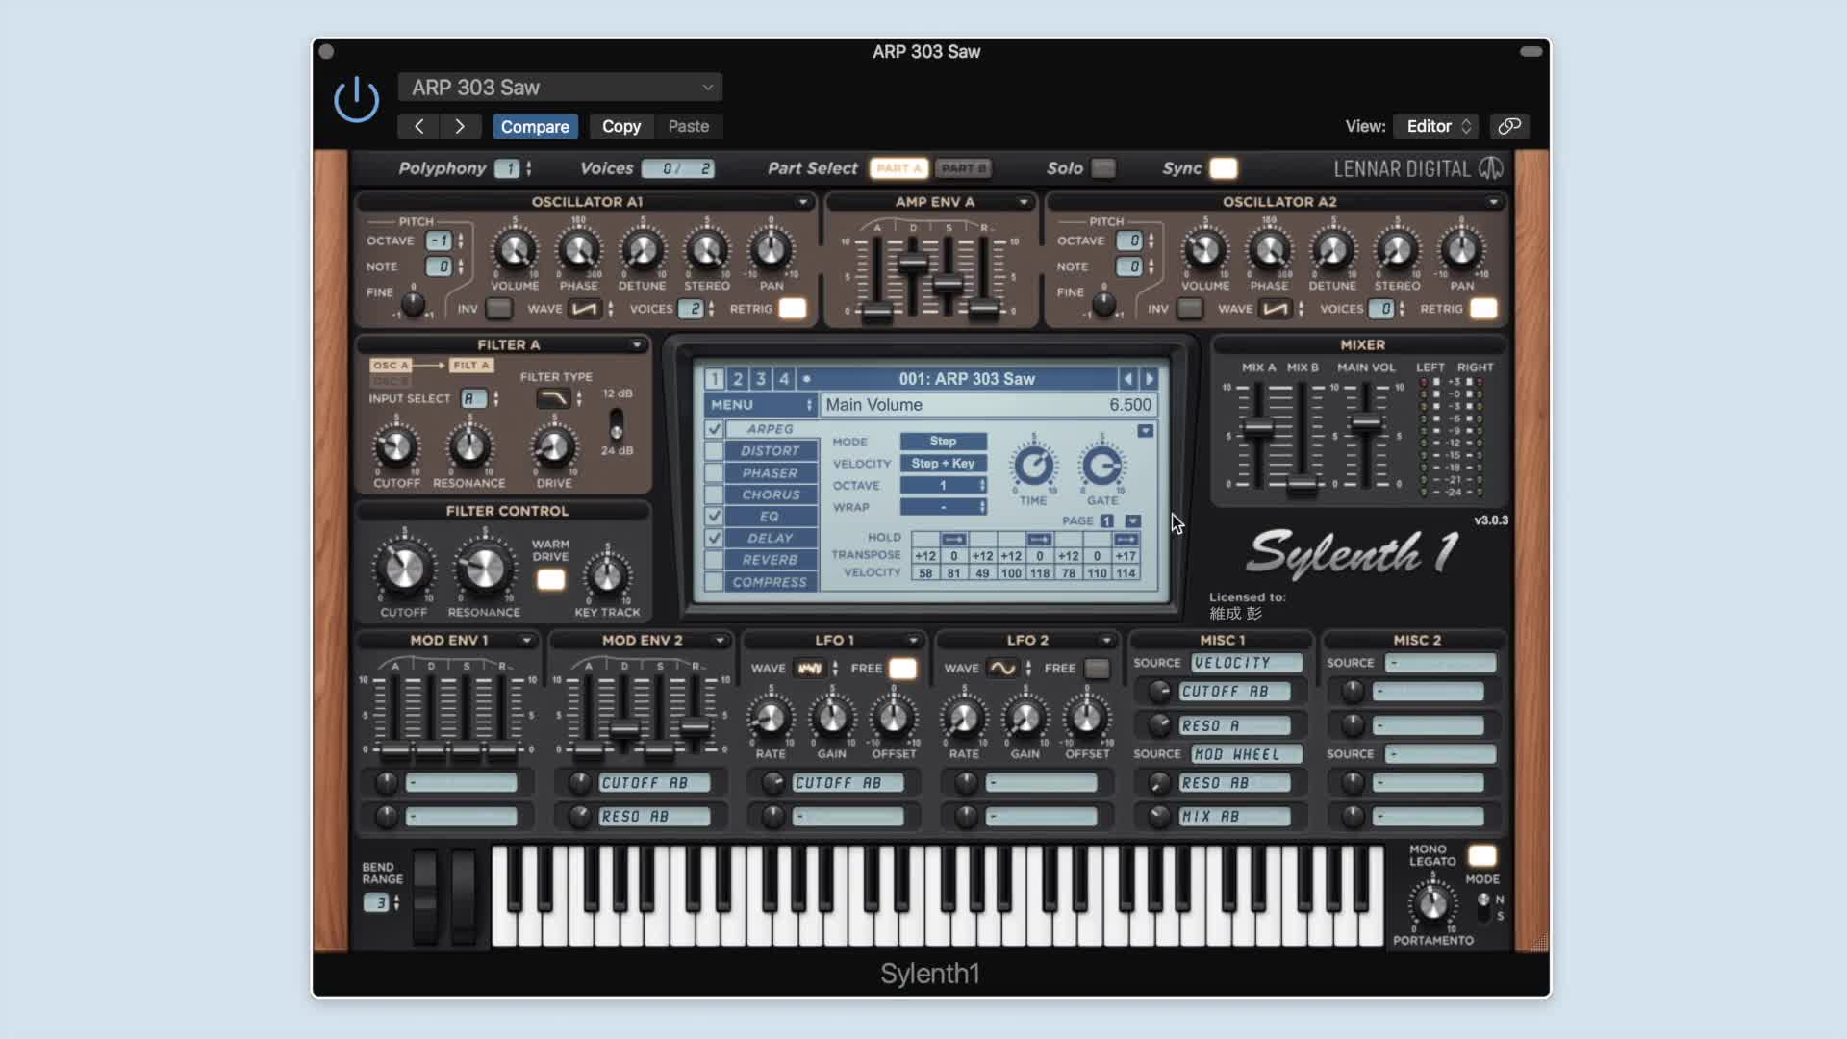
Task: Click the Main Vol fader
Action: click(1366, 423)
